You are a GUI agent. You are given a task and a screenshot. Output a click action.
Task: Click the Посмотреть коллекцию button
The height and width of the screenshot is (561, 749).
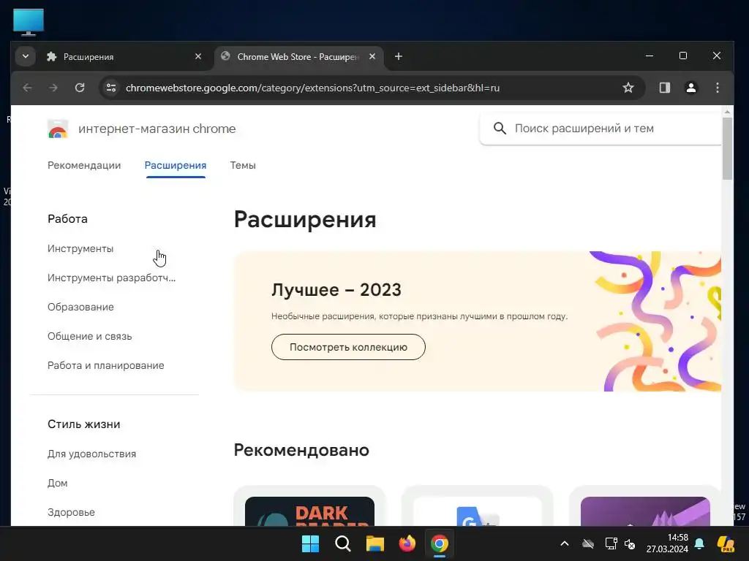pyautogui.click(x=348, y=347)
